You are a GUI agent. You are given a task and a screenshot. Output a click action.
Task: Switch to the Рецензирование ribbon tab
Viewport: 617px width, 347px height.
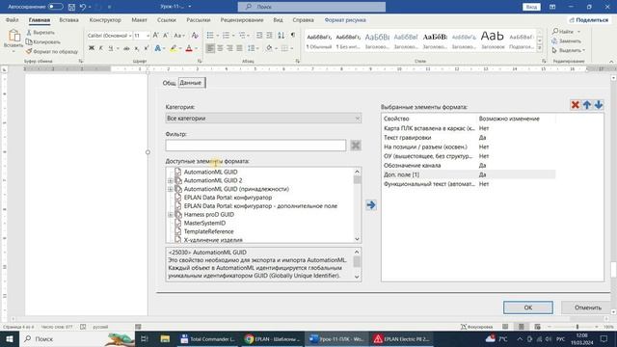[x=242, y=20]
